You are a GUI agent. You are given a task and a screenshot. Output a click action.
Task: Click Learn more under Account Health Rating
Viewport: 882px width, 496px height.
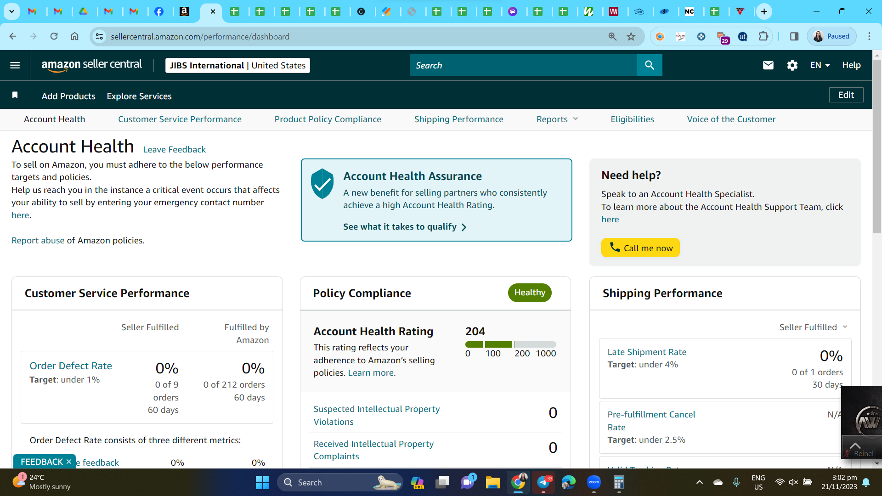371,373
